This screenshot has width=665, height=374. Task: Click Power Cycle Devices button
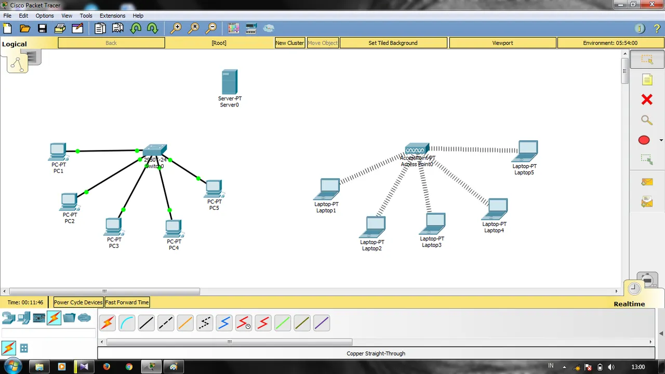[x=78, y=302]
